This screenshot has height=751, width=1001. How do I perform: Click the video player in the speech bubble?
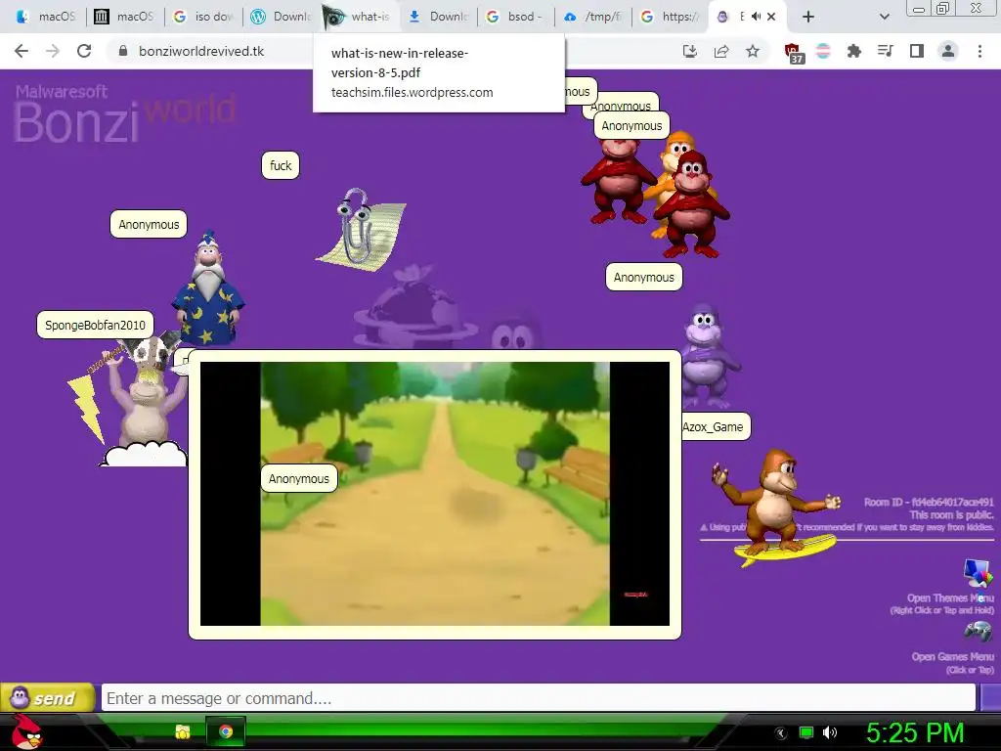[x=435, y=494]
